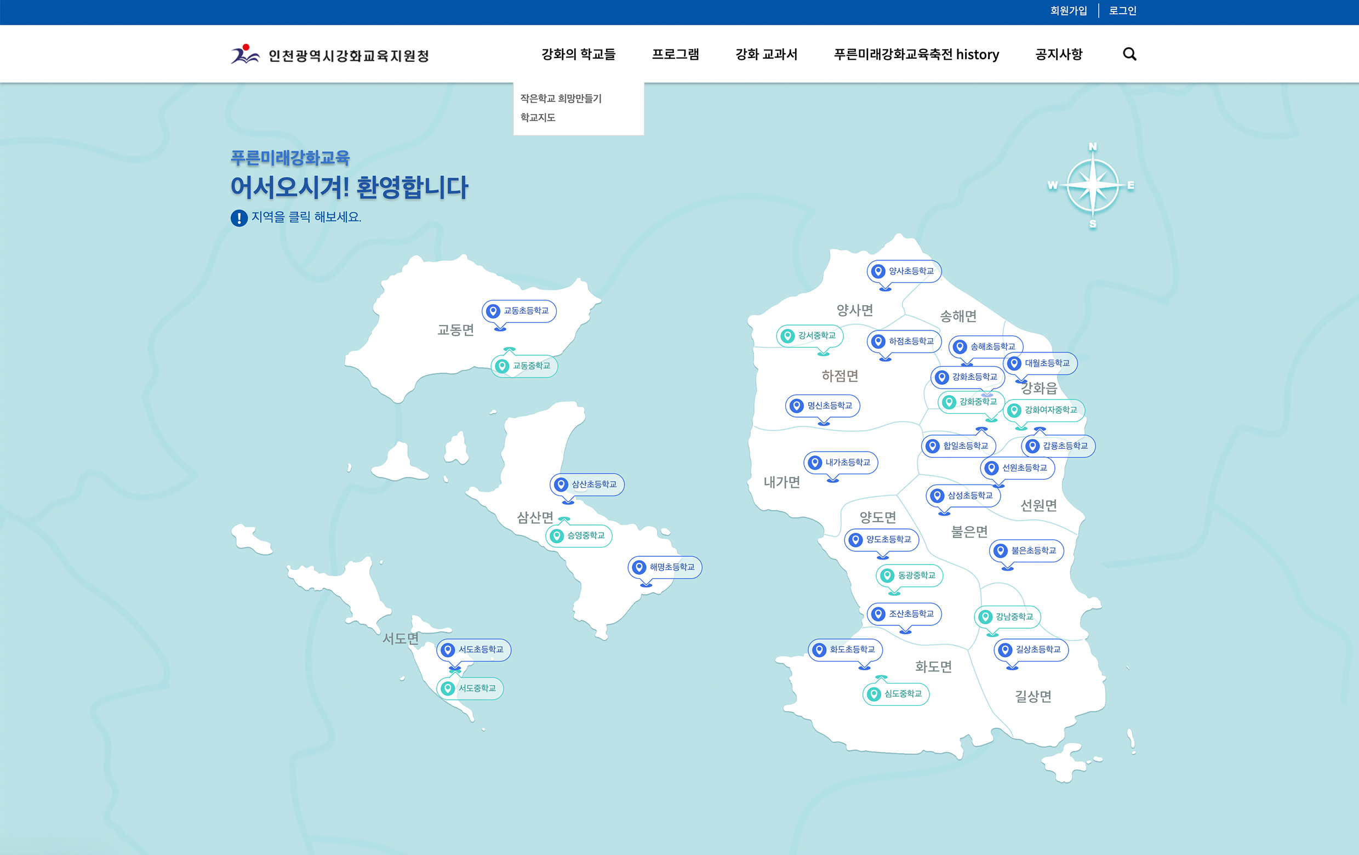Open the 강화의 학교들 menu
The image size is (1359, 855).
tap(579, 54)
